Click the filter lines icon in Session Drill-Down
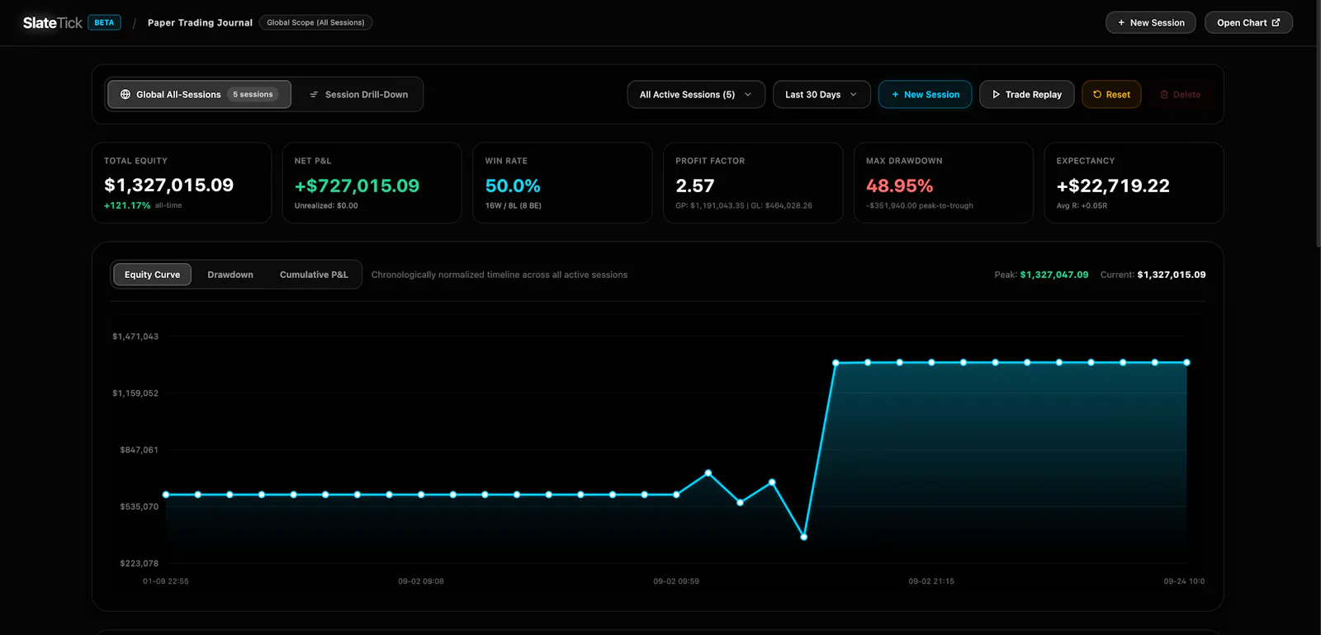The image size is (1321, 635). tap(314, 95)
